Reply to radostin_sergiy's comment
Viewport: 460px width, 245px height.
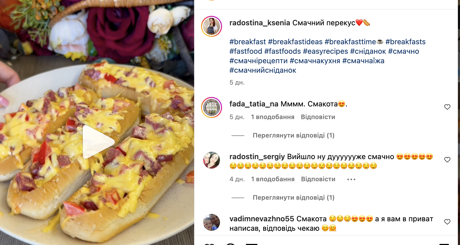tap(318, 179)
